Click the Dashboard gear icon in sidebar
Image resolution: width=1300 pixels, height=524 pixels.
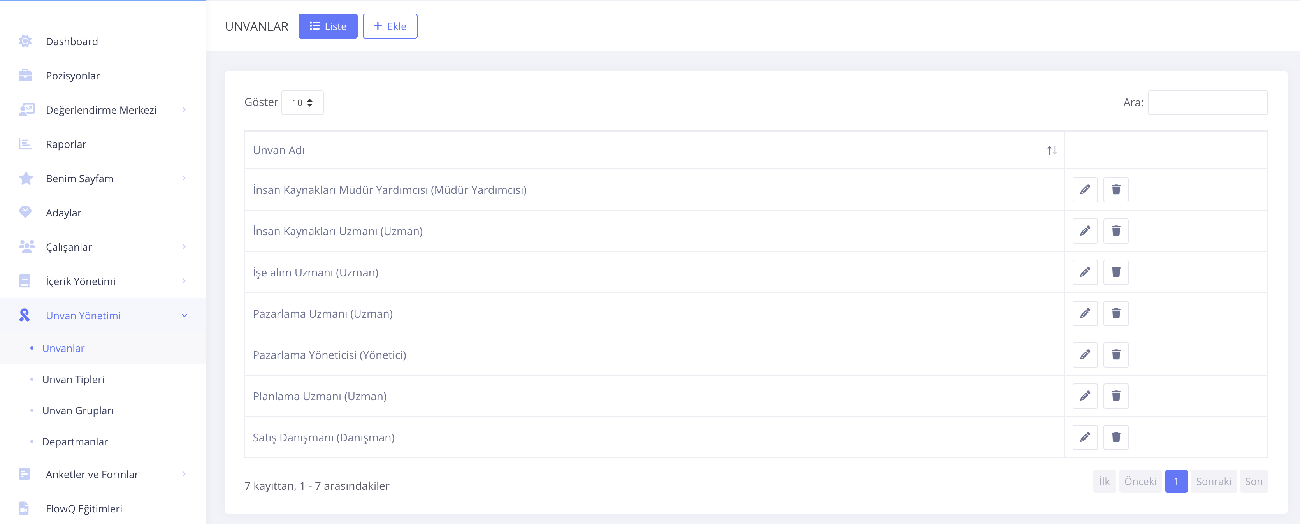tap(25, 41)
